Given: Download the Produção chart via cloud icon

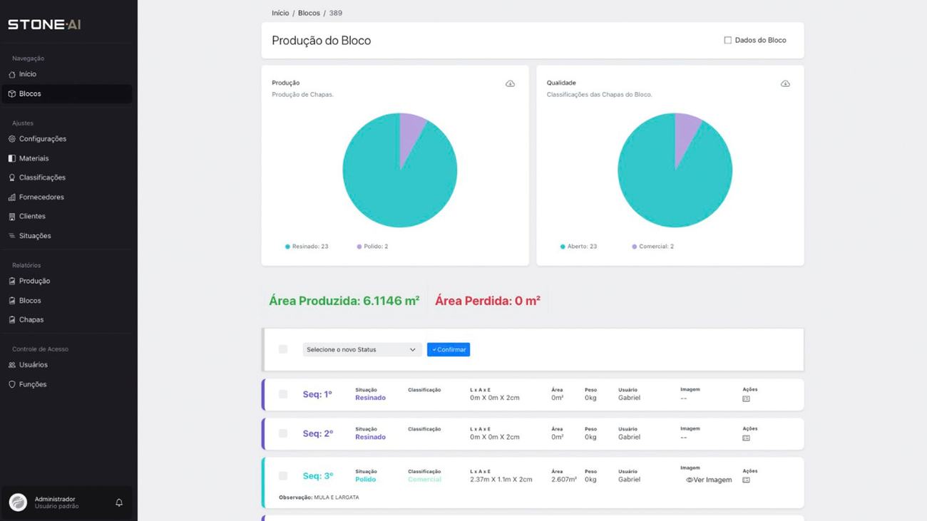Looking at the screenshot, I should [510, 83].
